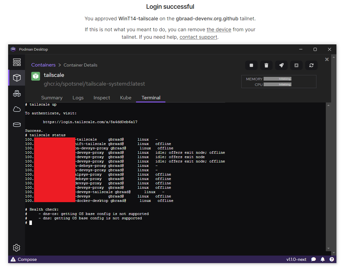
Task: Switch to the Logs tab
Action: [x=78, y=98]
